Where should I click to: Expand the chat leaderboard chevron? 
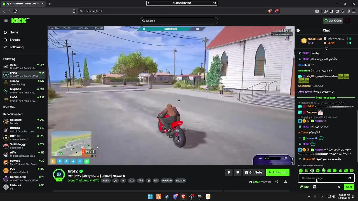click(326, 48)
